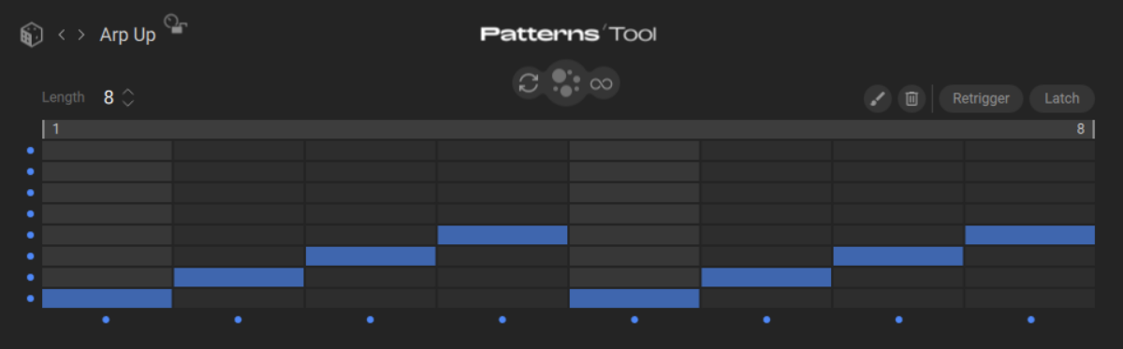
Task: Go to the next preset arrow
Action: tap(81, 35)
